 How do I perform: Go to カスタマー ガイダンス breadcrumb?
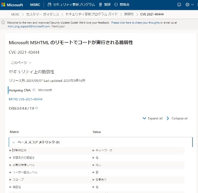42,14
